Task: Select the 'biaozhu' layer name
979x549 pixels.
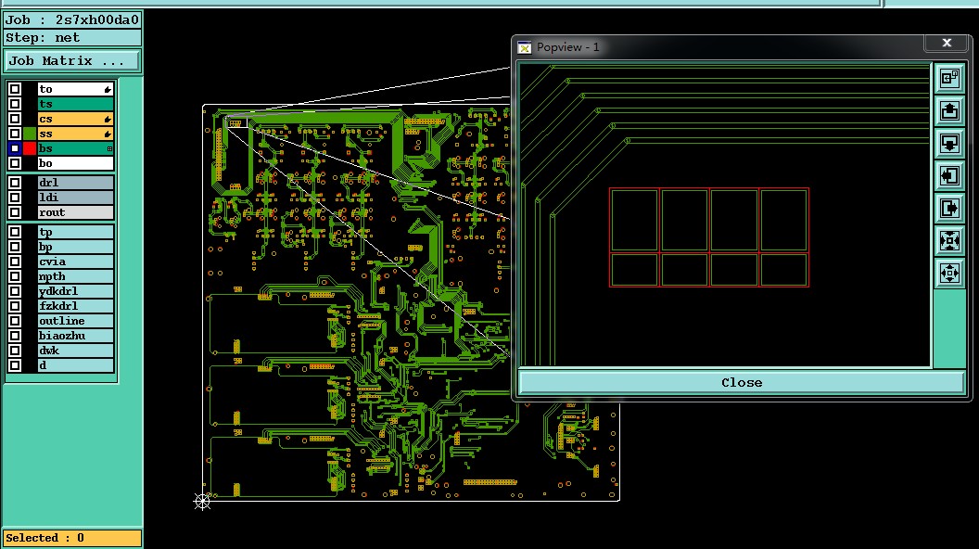Action: point(75,336)
